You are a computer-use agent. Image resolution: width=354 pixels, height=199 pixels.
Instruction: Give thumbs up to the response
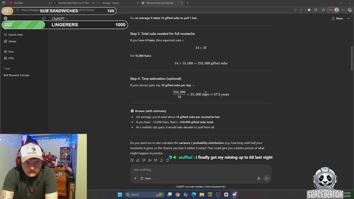click(138, 160)
